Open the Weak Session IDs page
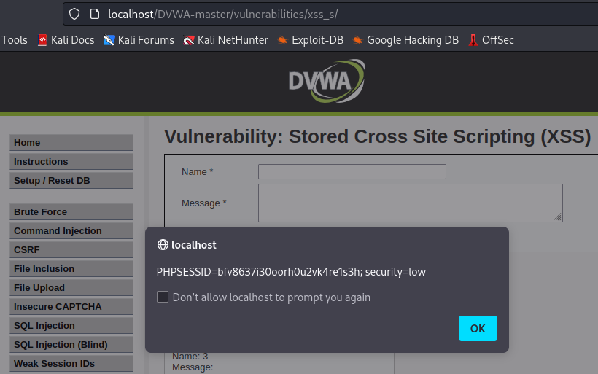This screenshot has height=374, width=598. tap(71, 364)
